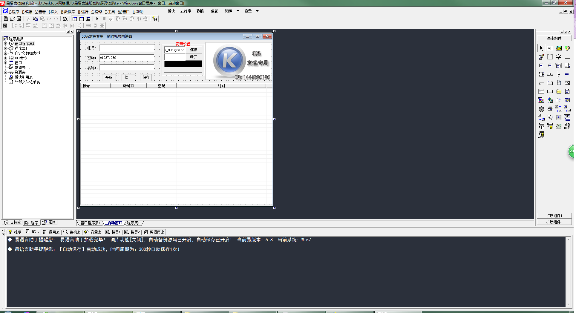Click the binoculars help search icon
This screenshot has width=576, height=313.
tap(155, 19)
